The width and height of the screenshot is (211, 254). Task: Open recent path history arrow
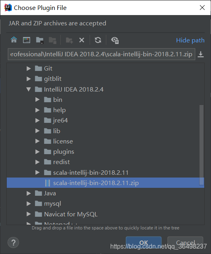coord(201,54)
